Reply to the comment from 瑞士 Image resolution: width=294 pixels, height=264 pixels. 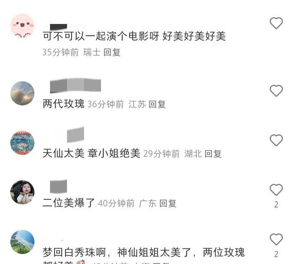(112, 52)
